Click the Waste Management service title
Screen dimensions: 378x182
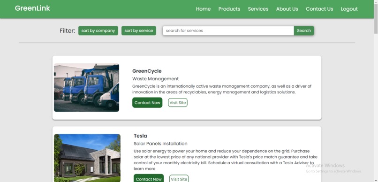pyautogui.click(x=156, y=79)
